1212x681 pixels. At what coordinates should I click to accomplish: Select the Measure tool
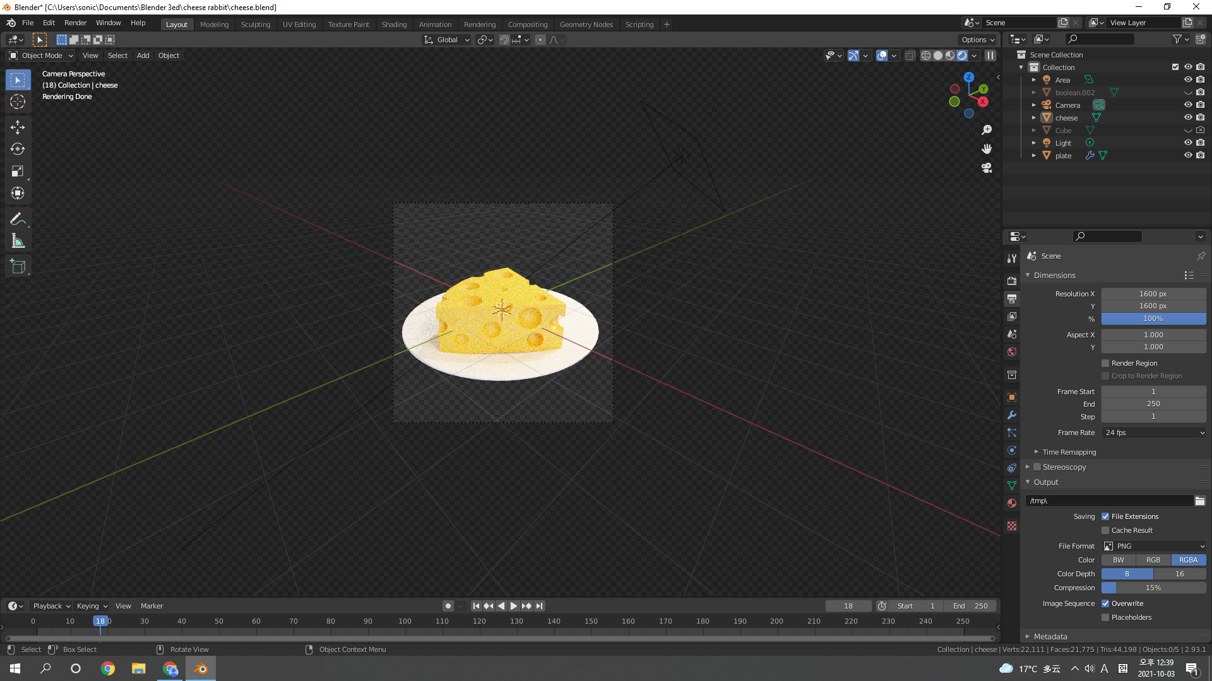tap(18, 241)
